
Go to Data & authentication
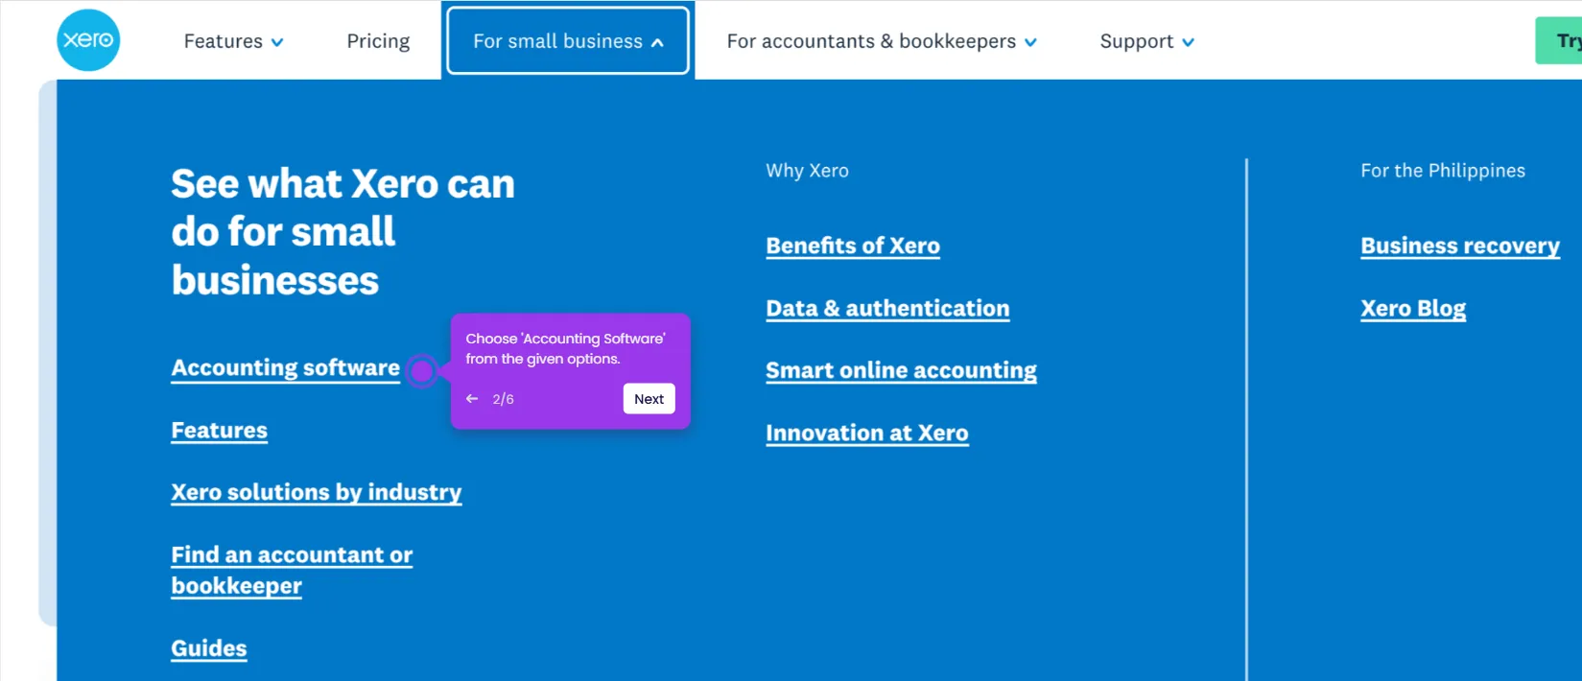(x=887, y=309)
